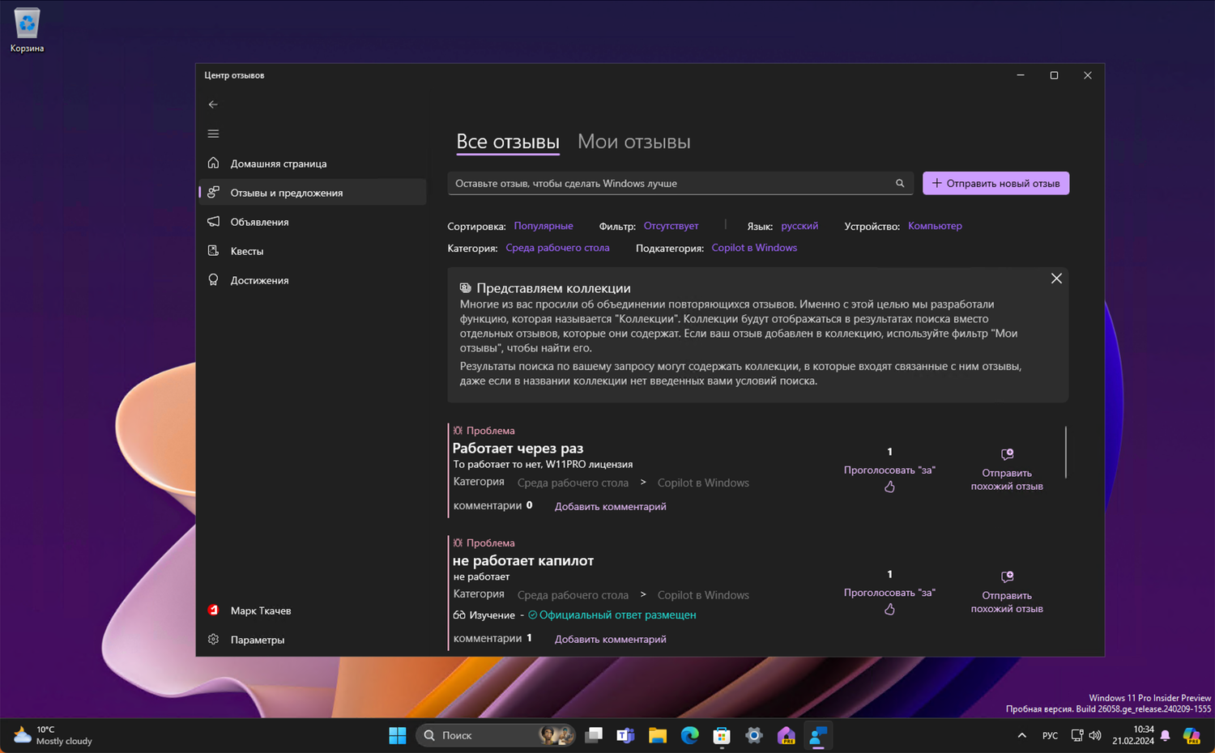Open Достижения in the sidebar

[x=313, y=280]
